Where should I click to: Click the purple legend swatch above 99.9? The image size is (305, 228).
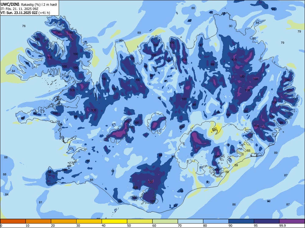[292, 221]
